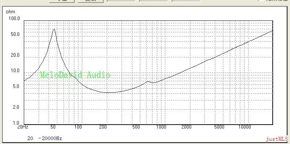Click the 10.0 ohm axis value
Viewport: 290px width, 144px height.
click(x=15, y=70)
